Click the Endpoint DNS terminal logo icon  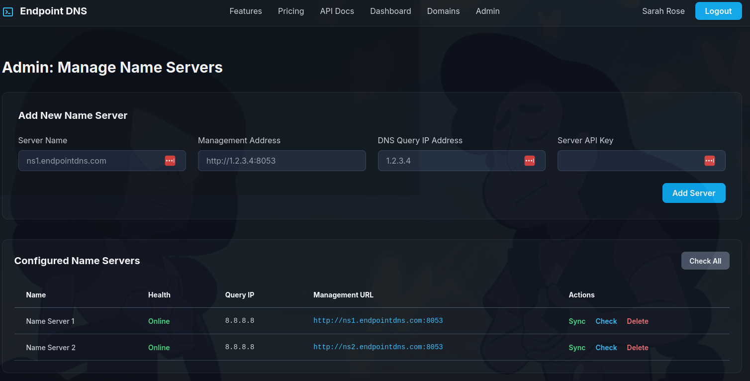pyautogui.click(x=8, y=11)
